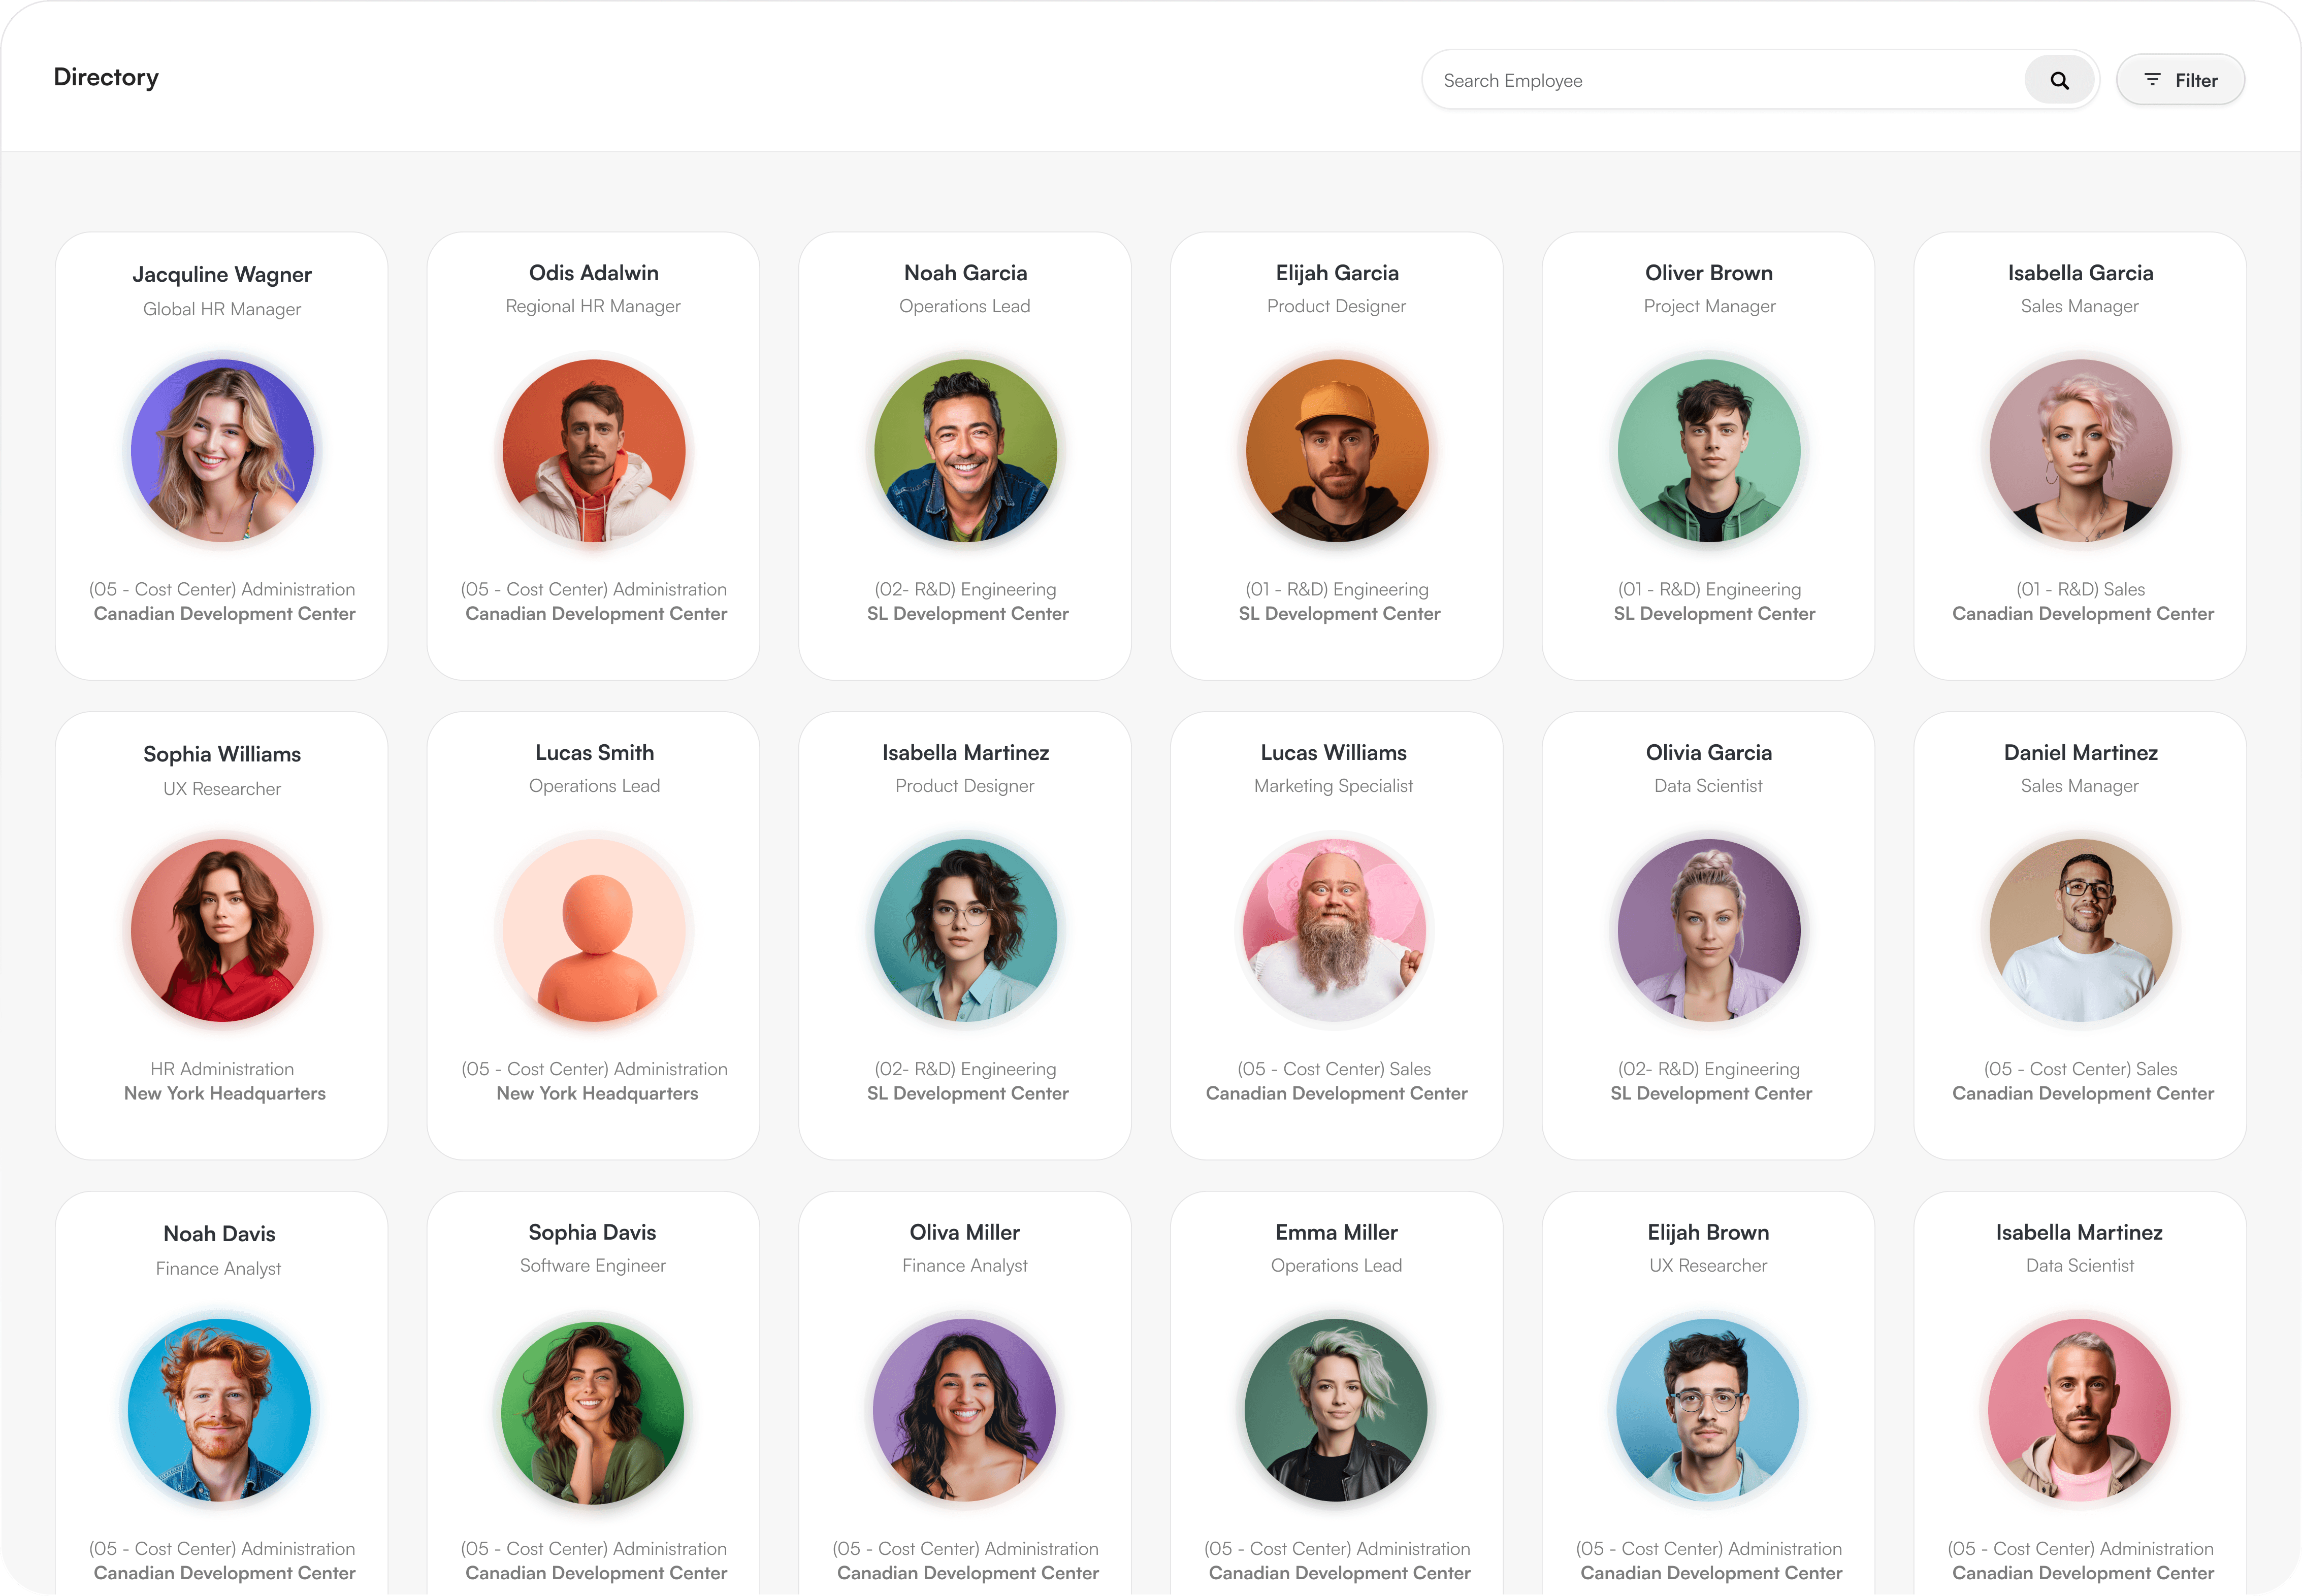Click Sophia Davis's profile photo
Image resolution: width=2302 pixels, height=1596 pixels.
point(592,1410)
